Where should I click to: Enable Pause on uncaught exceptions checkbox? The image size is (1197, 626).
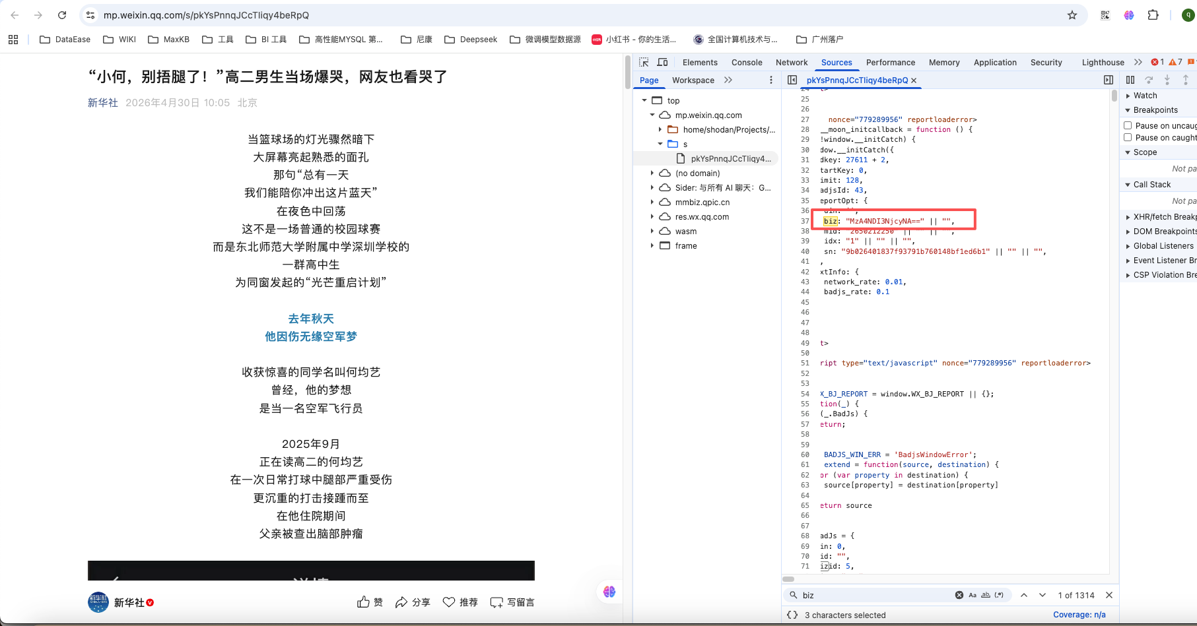[x=1128, y=125]
